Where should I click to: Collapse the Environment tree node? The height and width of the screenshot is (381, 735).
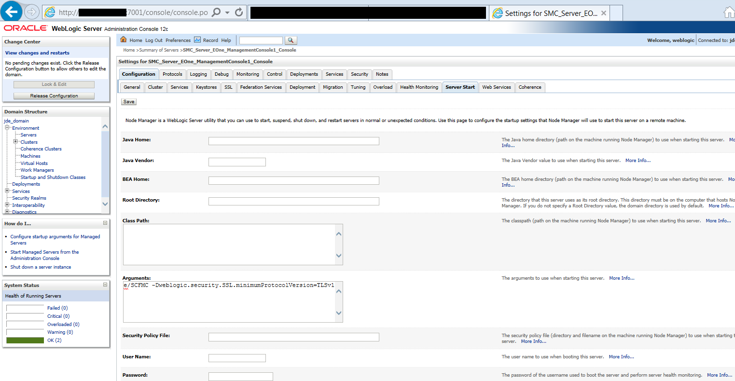pyautogui.click(x=7, y=128)
